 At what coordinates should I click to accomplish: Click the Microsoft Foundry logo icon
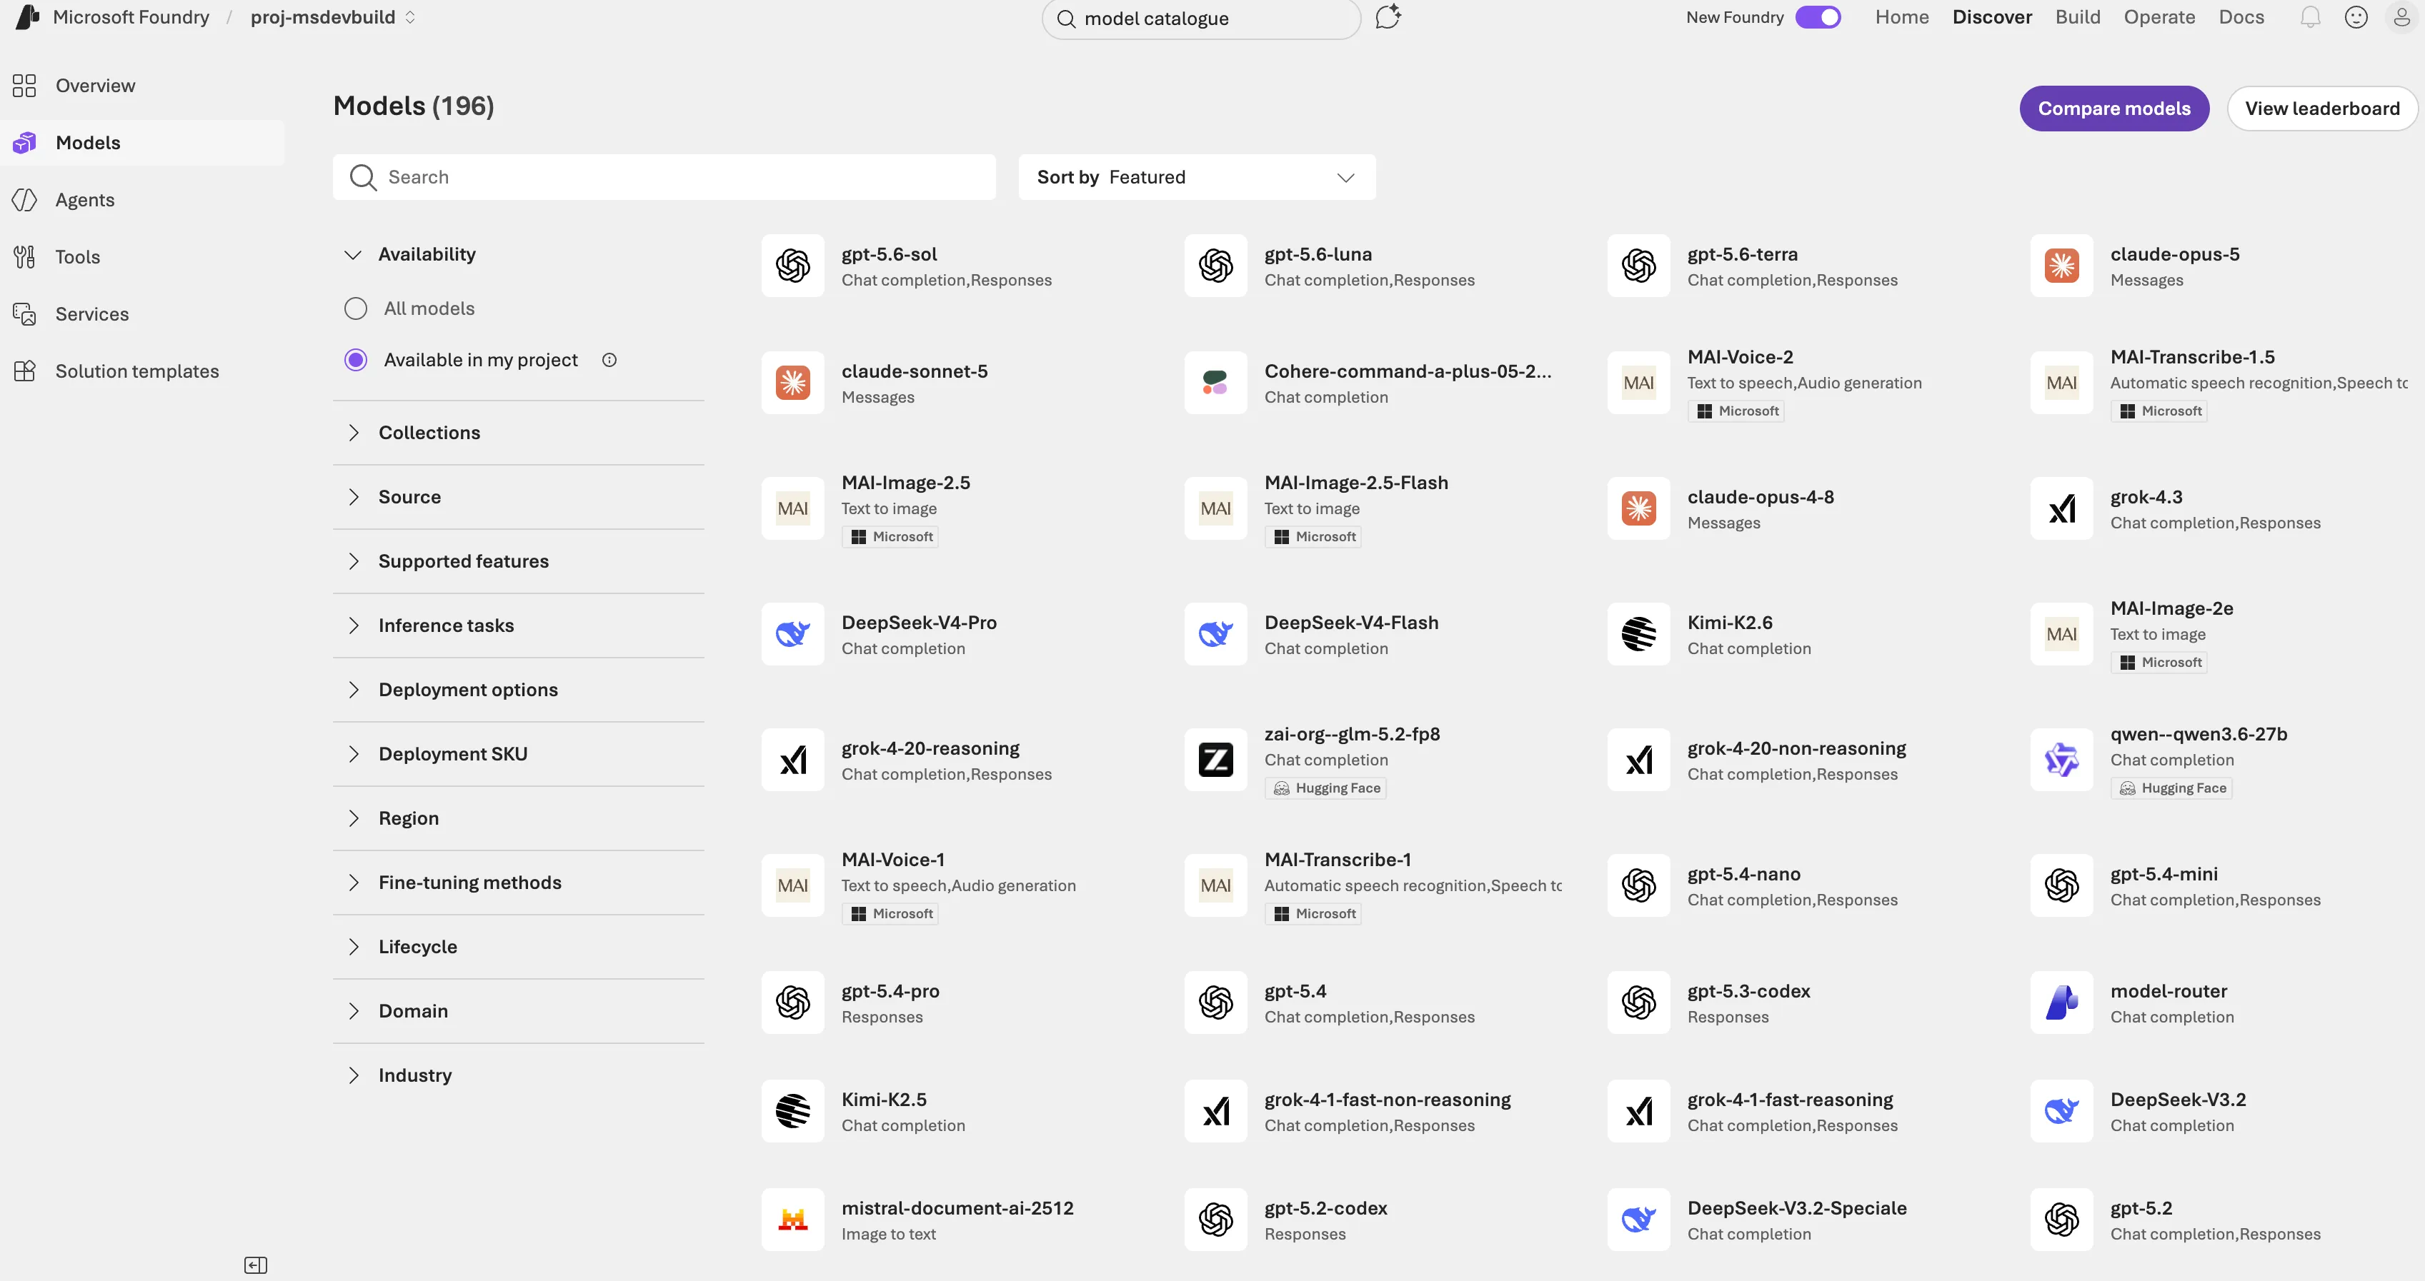click(27, 17)
